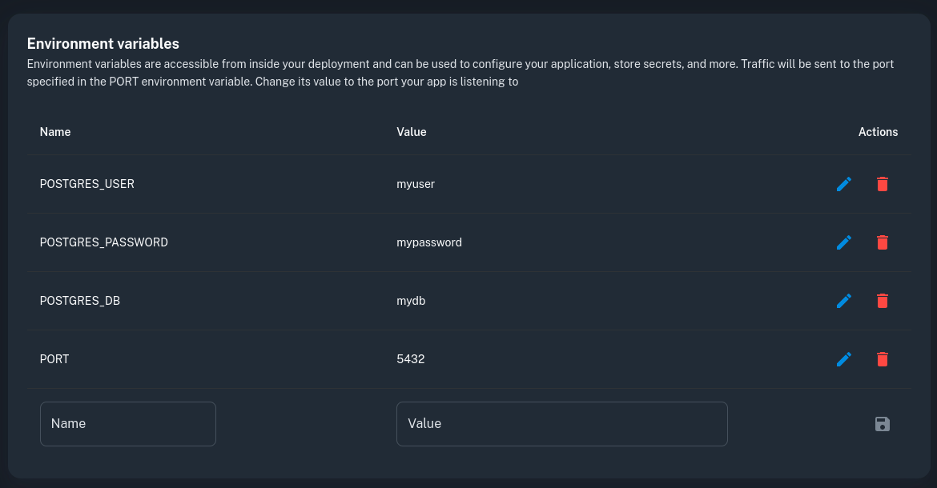This screenshot has height=488, width=937.
Task: Edit the POSTGRES_USER variable
Action: coord(843,184)
